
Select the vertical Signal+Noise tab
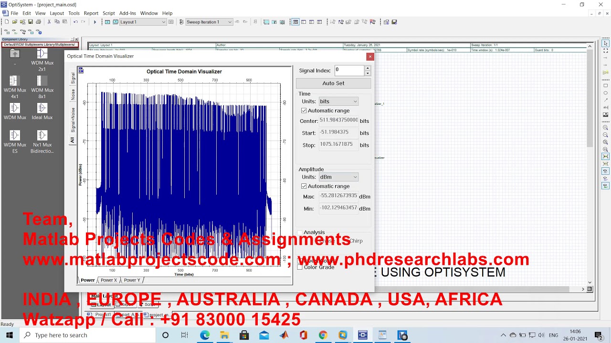click(x=73, y=119)
